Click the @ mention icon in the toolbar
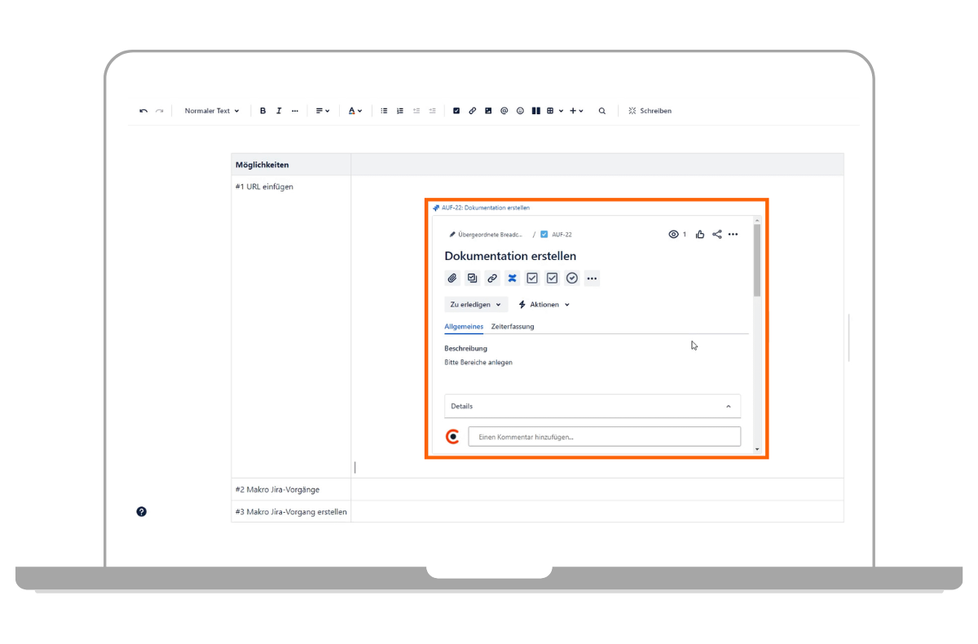 [504, 111]
